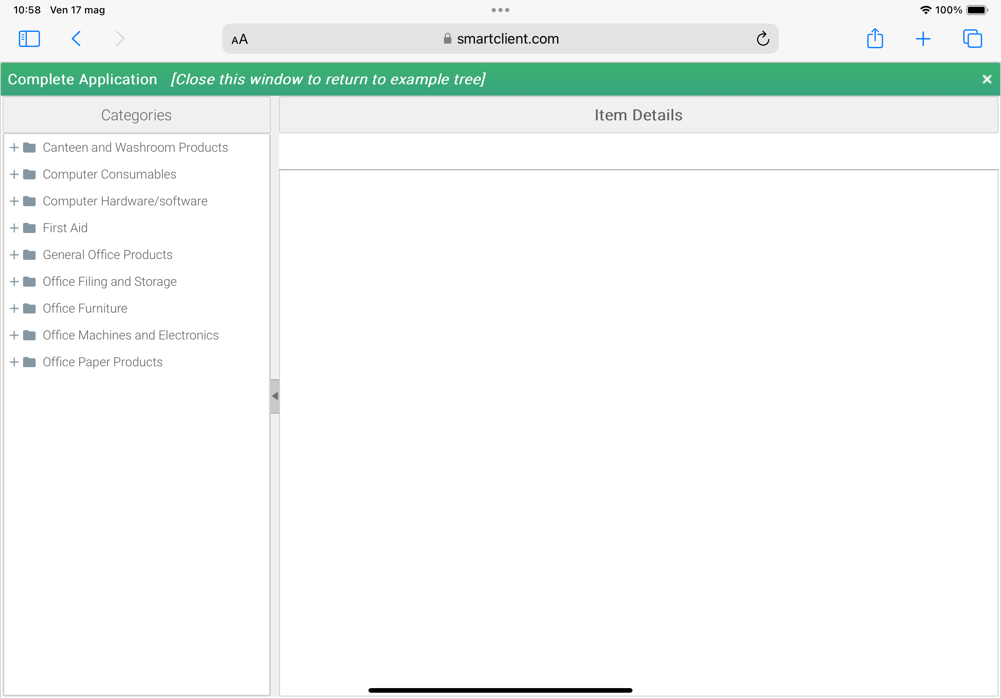Select Office Filing and Storage item
Viewport: 1001px width, 699px height.
point(109,282)
